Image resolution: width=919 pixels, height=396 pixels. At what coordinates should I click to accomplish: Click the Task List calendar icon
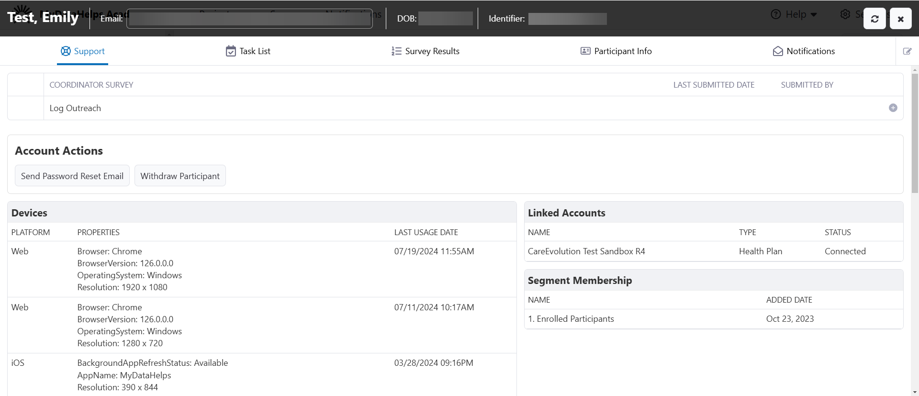coord(231,51)
